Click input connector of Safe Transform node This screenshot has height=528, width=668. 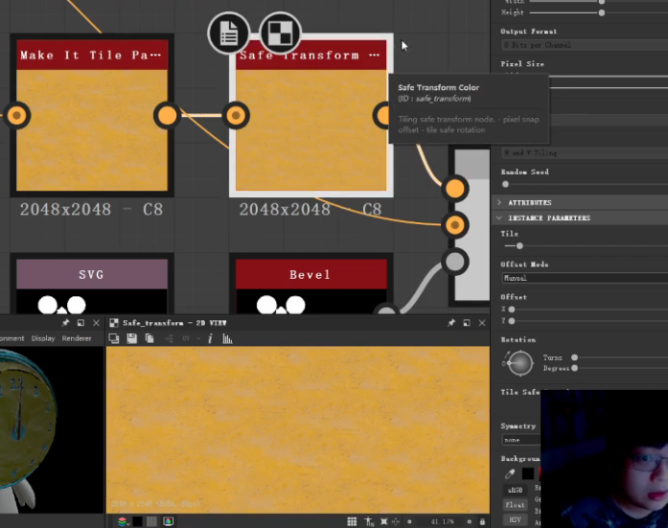click(236, 115)
